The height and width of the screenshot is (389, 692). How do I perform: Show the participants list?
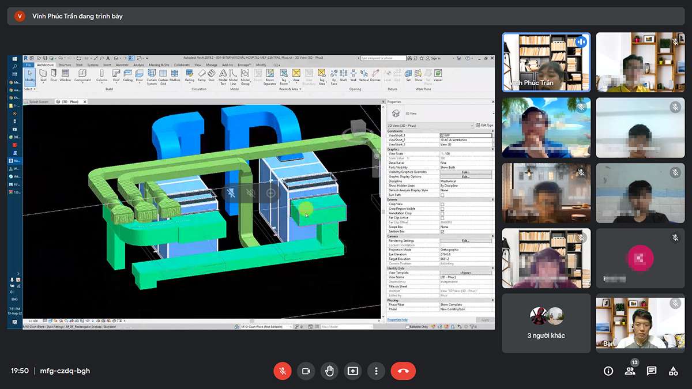point(630,371)
